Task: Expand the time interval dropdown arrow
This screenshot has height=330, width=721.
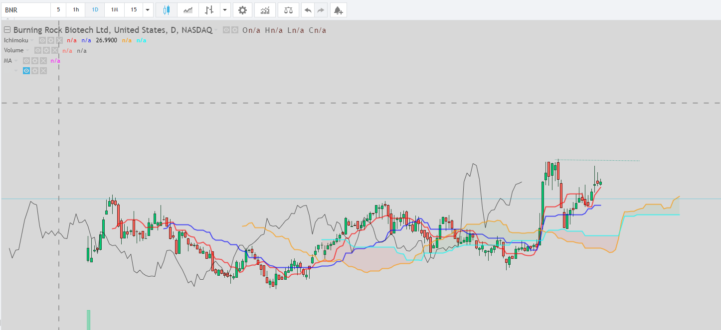Action: 148,10
